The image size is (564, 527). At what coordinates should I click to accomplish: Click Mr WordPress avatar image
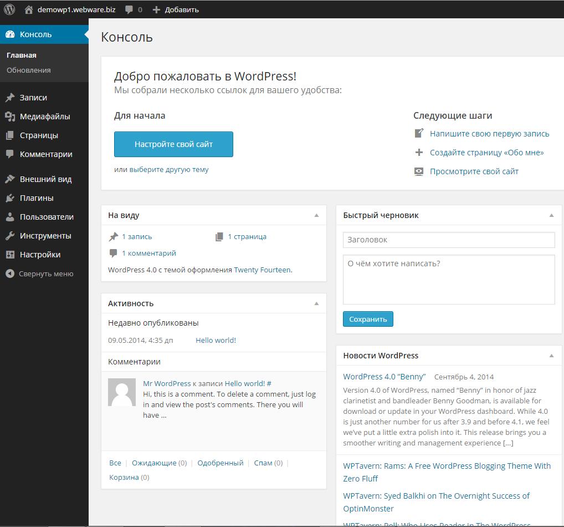click(122, 392)
